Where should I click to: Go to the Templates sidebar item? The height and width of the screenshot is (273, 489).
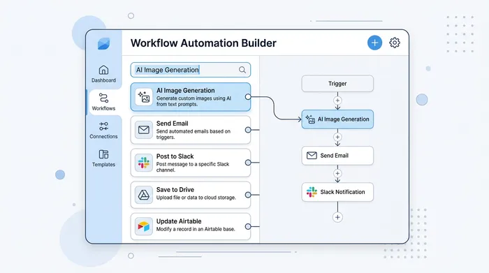tap(103, 158)
